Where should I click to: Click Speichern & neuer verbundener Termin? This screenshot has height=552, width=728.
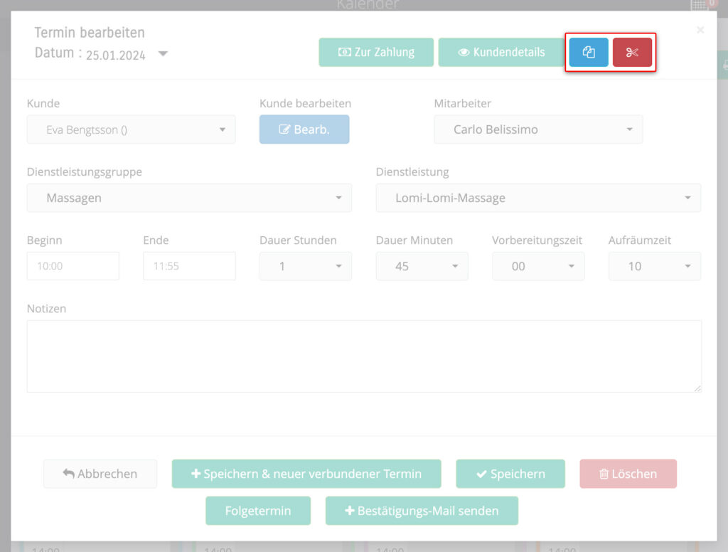(x=306, y=474)
